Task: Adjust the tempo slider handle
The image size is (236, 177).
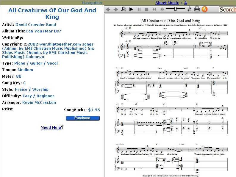Action: tap(175, 9)
